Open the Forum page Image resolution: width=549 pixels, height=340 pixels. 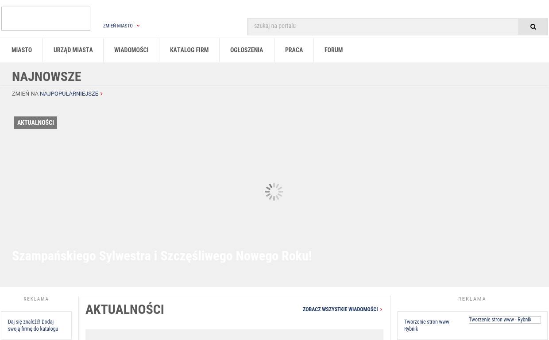tap(333, 50)
